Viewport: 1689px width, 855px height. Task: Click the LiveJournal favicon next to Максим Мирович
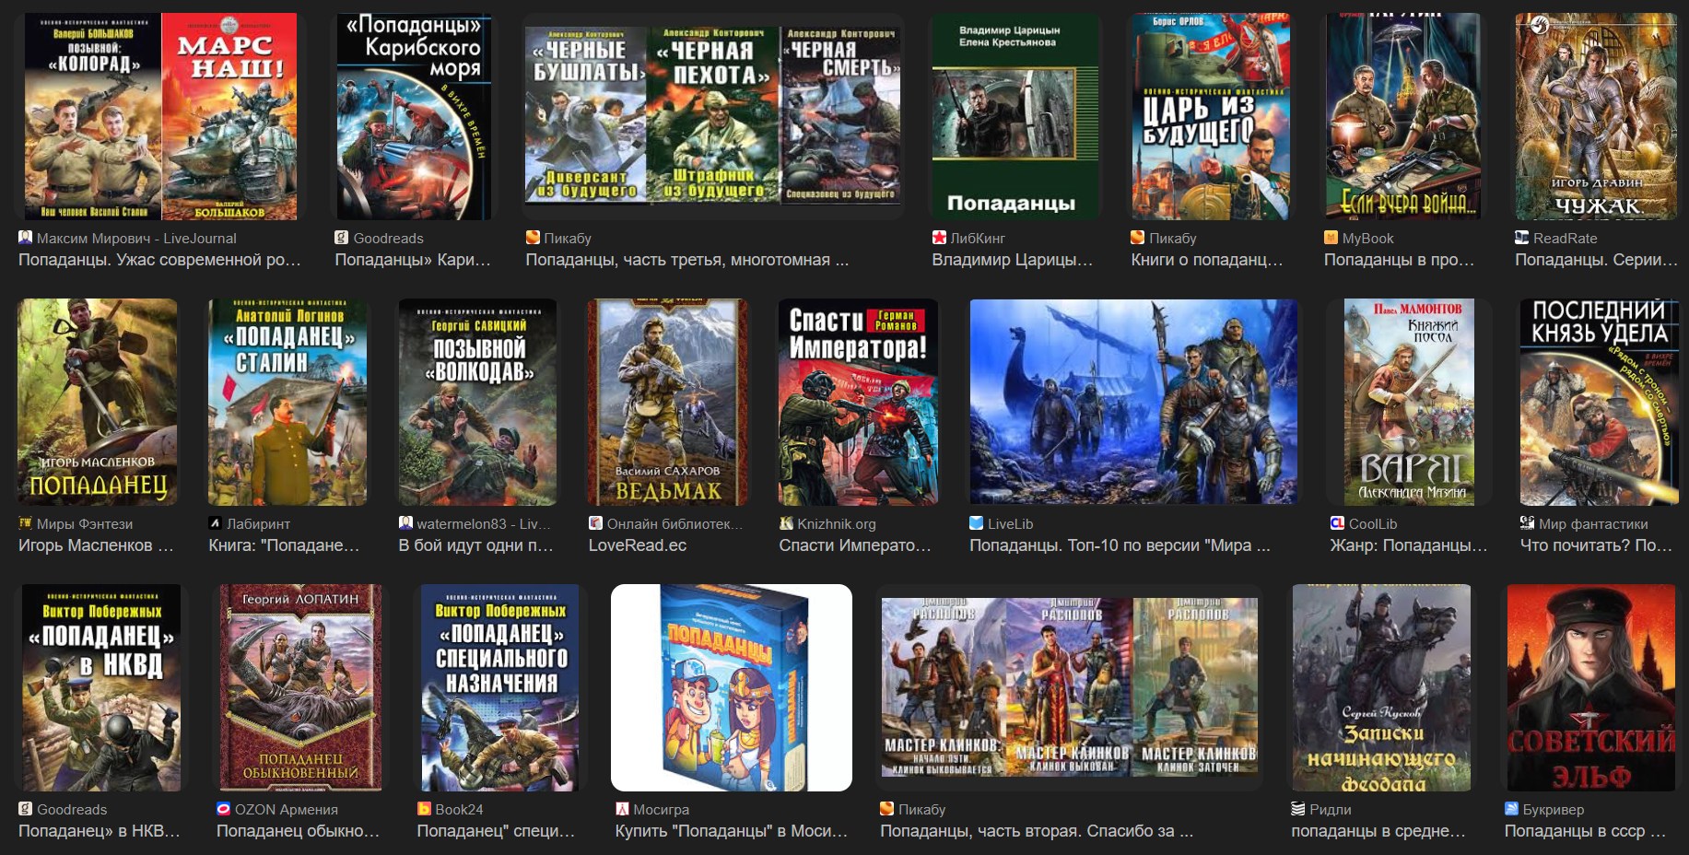coord(25,238)
